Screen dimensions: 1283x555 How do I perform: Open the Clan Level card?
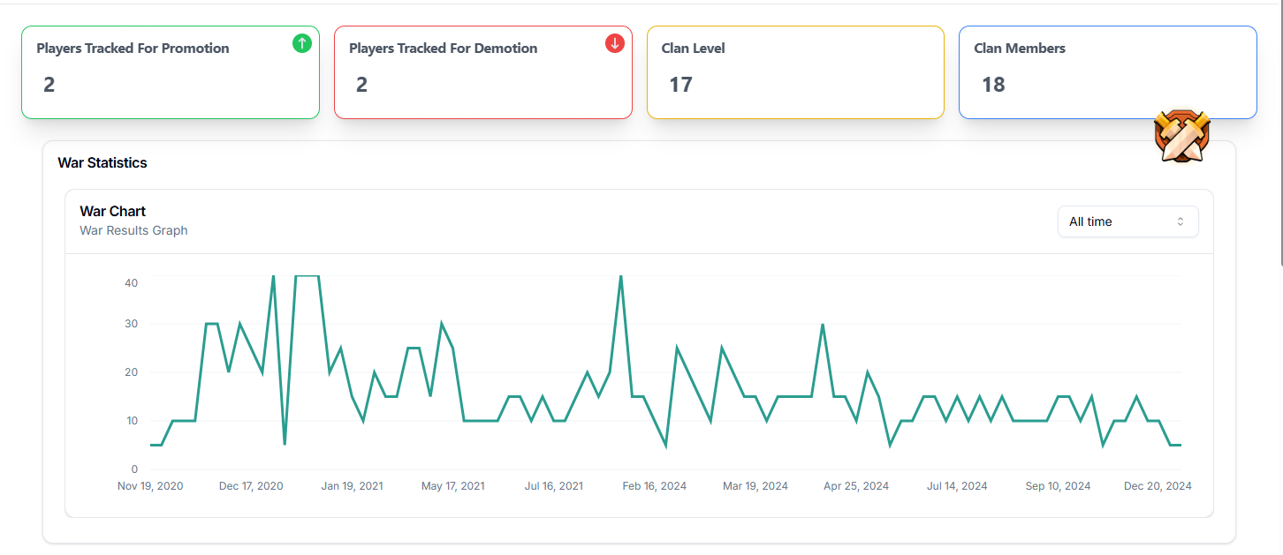pos(795,72)
